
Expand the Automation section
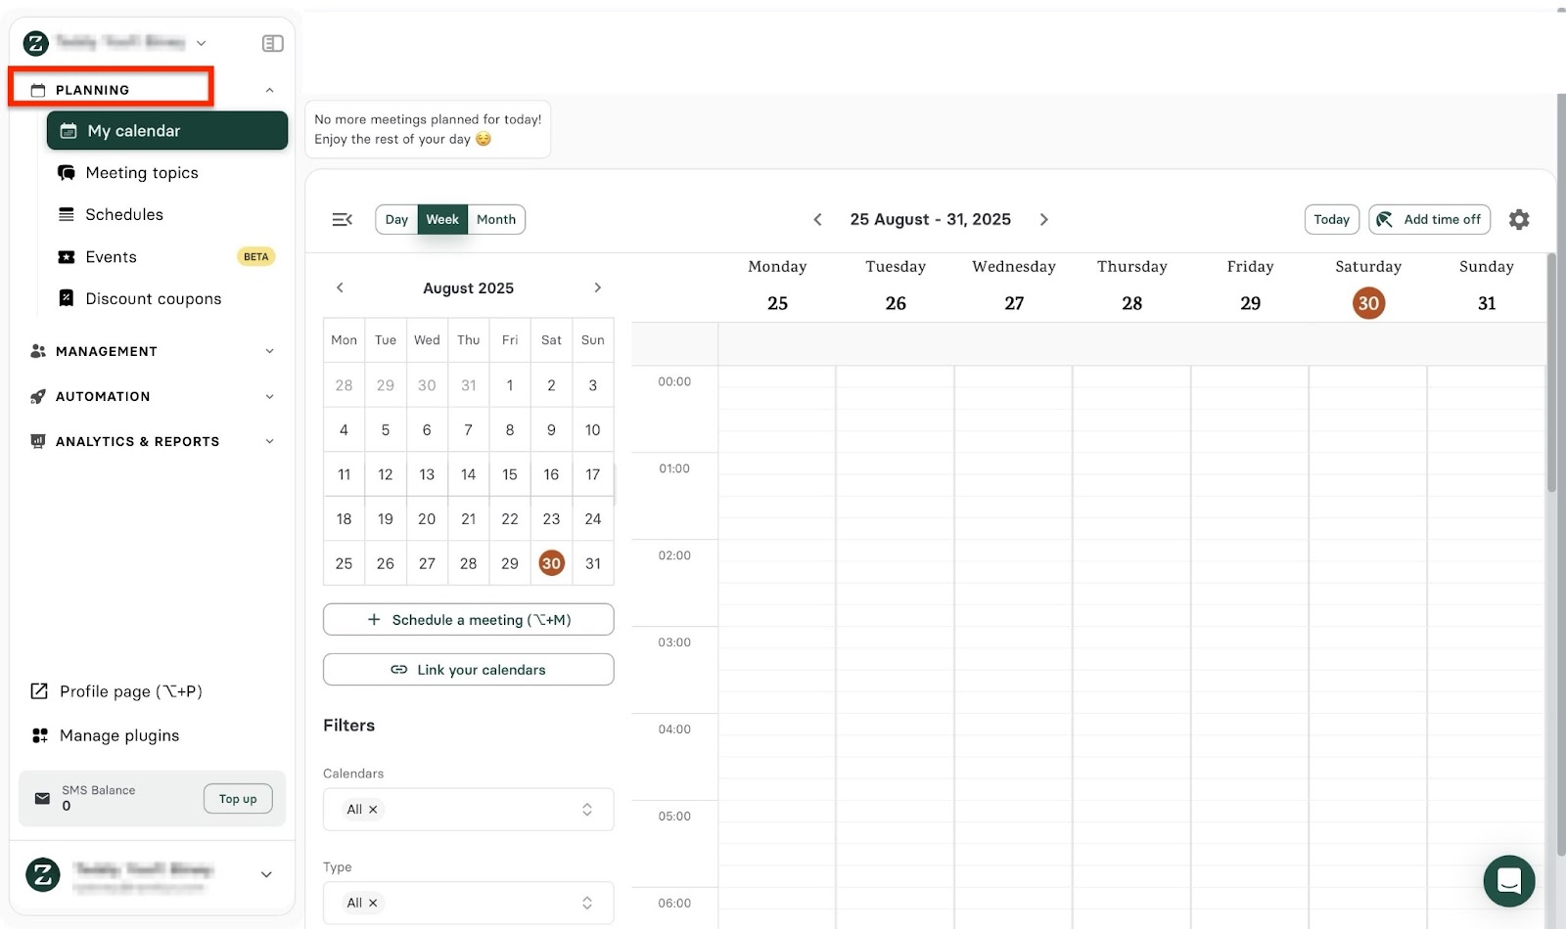tap(269, 396)
